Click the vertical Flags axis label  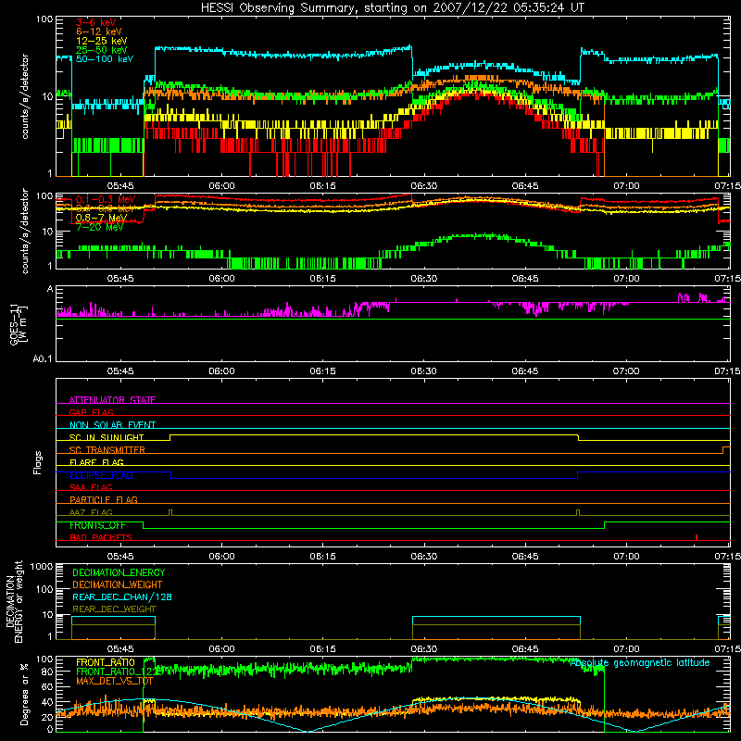pyautogui.click(x=38, y=462)
